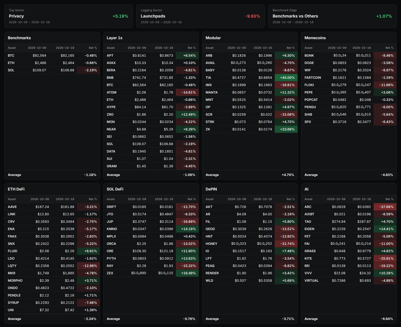This screenshot has width=401, height=327.
Task: Click the -16.89% return for JUP
Action: [187, 221]
